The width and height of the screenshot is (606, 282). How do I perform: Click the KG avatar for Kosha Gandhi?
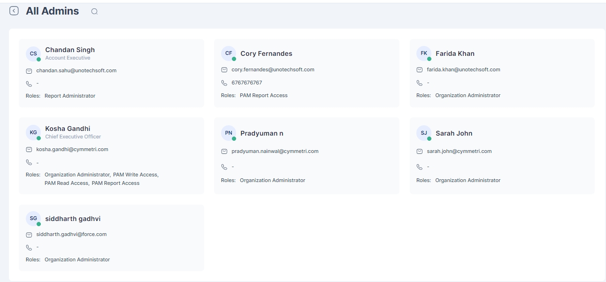click(x=33, y=133)
